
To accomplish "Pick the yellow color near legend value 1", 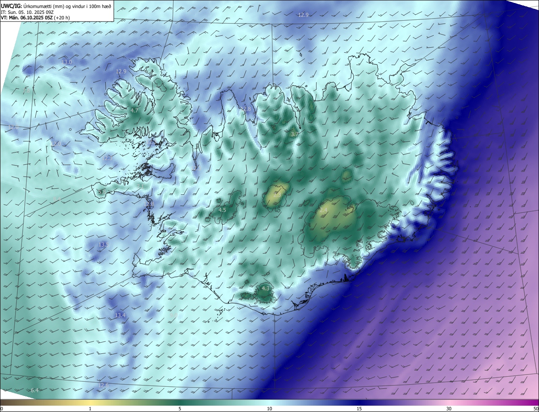I will coord(90,402).
